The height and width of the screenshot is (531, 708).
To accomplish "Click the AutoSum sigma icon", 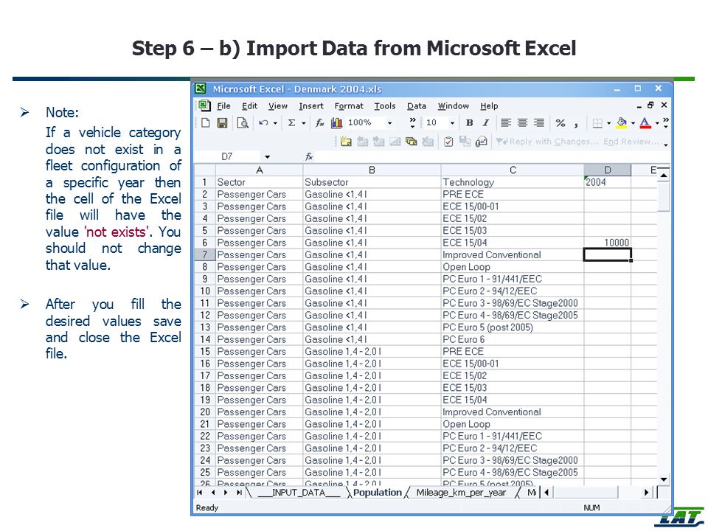I will (292, 123).
